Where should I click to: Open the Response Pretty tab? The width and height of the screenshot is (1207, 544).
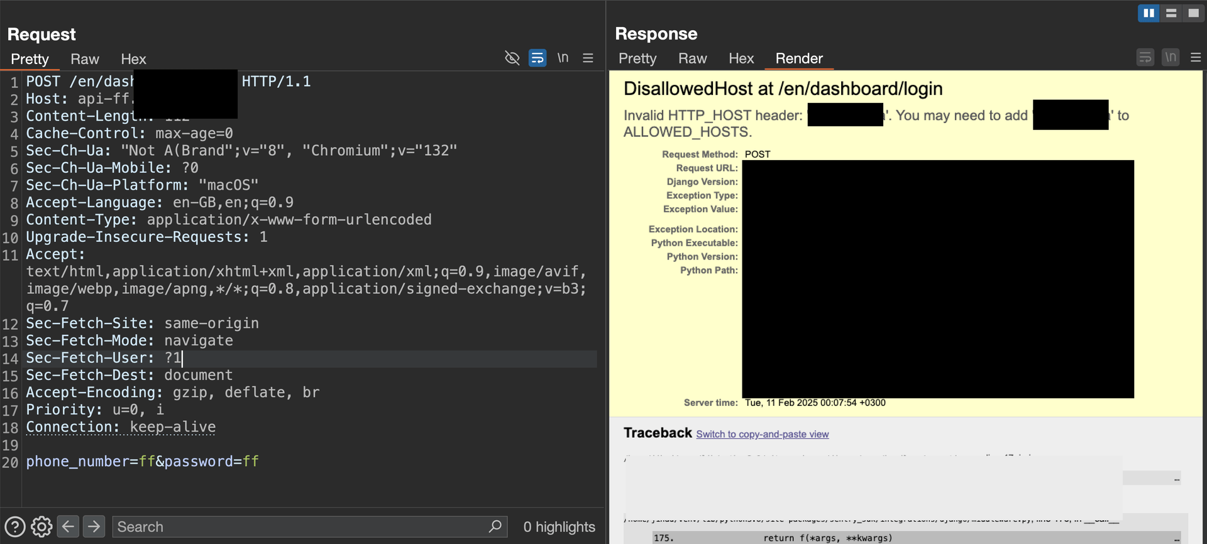pos(637,58)
